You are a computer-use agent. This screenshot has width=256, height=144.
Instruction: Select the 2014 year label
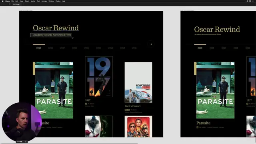(98, 48)
